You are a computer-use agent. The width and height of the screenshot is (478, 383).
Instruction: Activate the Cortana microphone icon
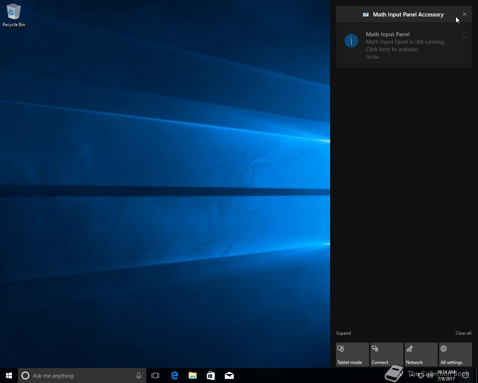(139, 376)
